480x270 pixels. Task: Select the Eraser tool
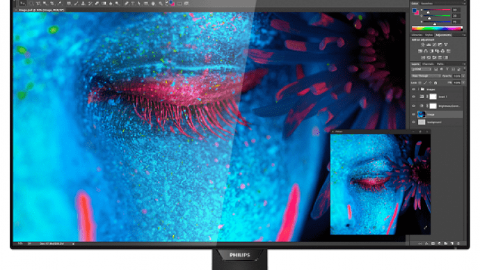pyautogui.click(x=97, y=3)
